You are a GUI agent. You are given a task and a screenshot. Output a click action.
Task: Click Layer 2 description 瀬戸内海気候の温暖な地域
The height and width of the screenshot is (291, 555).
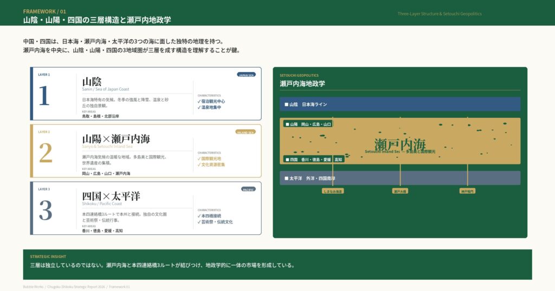pyautogui.click(x=125, y=160)
